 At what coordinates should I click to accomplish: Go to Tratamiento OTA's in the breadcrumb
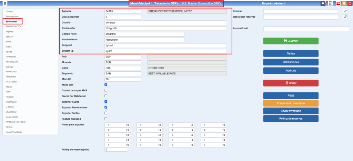[x=166, y=3]
